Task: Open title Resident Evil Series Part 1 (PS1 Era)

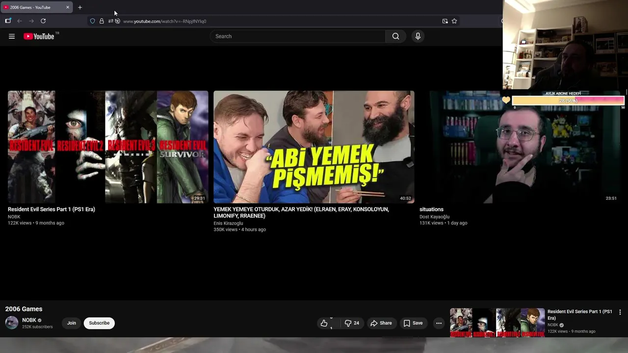Action: pos(52,209)
